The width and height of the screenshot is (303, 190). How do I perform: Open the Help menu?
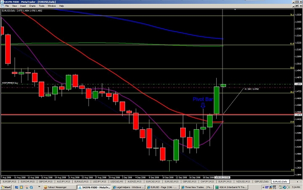pos(62,6)
